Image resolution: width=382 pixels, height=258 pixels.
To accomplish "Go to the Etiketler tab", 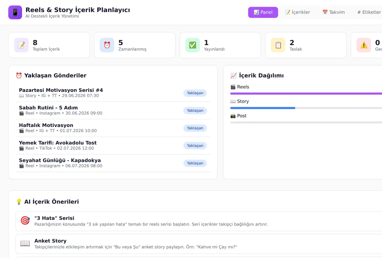I will point(369,12).
